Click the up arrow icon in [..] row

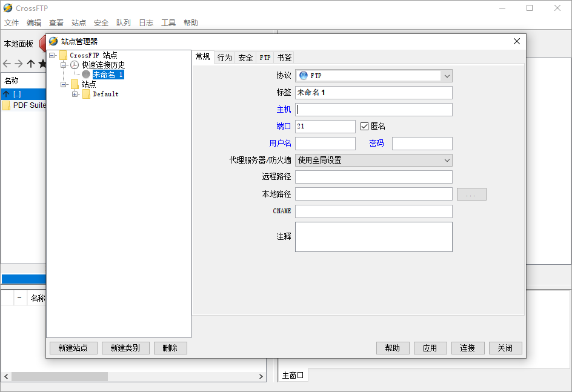pos(6,94)
